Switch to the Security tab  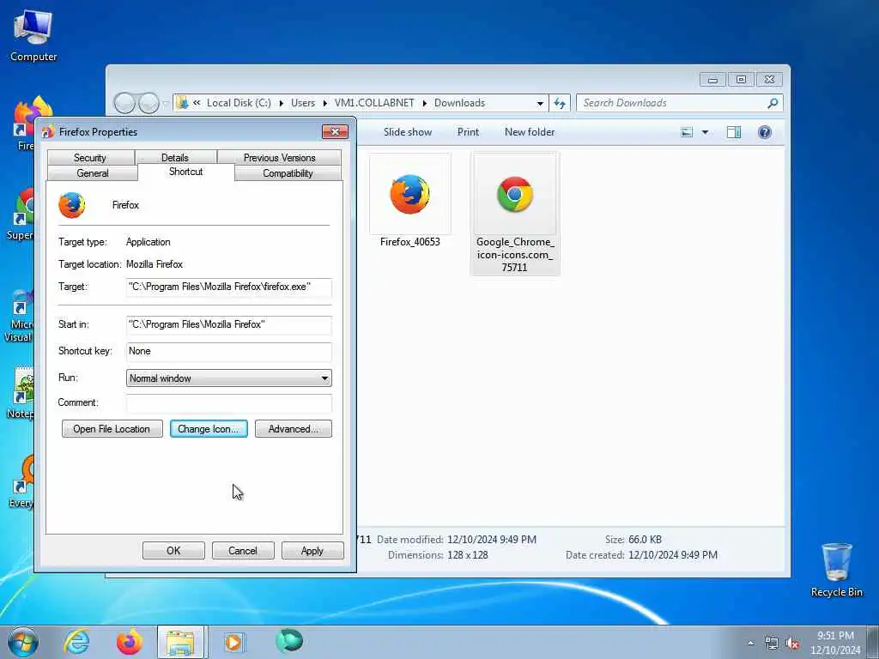(x=89, y=158)
